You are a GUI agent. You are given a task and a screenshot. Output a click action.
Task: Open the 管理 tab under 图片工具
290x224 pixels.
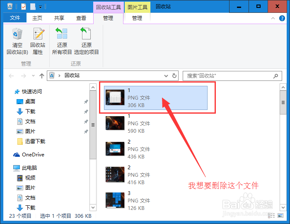tap(137, 18)
